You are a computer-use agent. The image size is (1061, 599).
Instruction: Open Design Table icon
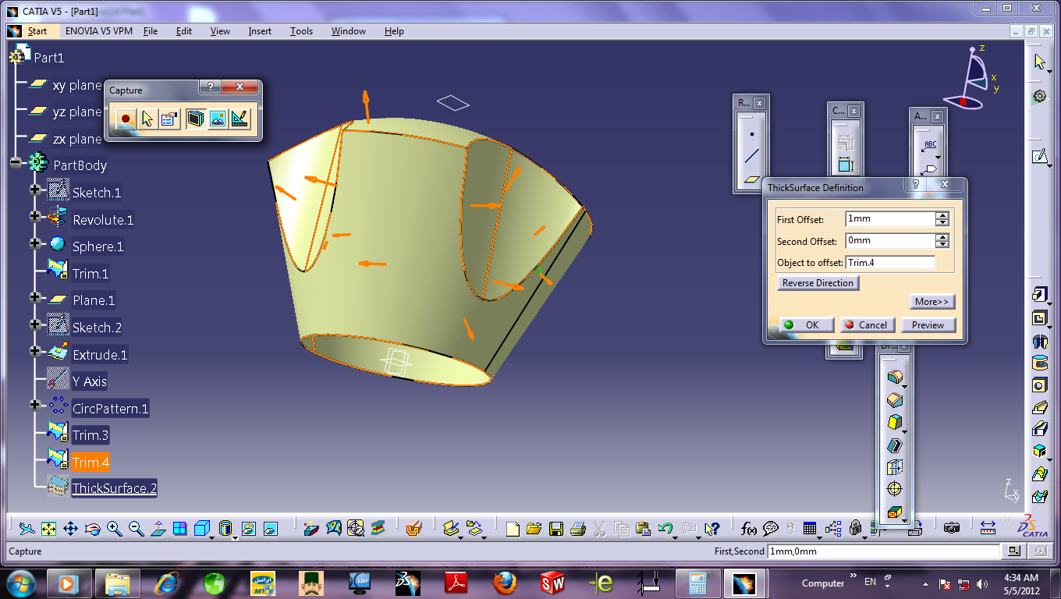coord(810,529)
